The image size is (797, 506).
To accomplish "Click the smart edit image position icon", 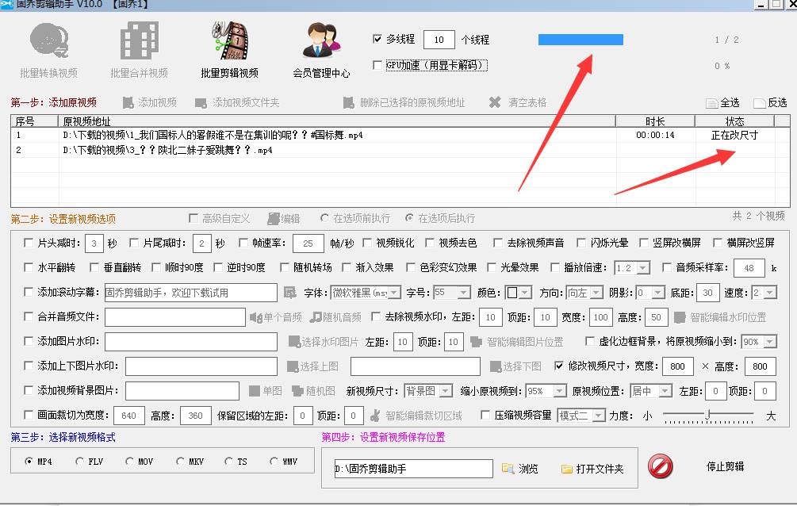I will pyautogui.click(x=477, y=341).
